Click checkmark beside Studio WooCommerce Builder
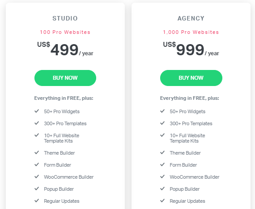This screenshot has height=209, width=255. [37, 176]
